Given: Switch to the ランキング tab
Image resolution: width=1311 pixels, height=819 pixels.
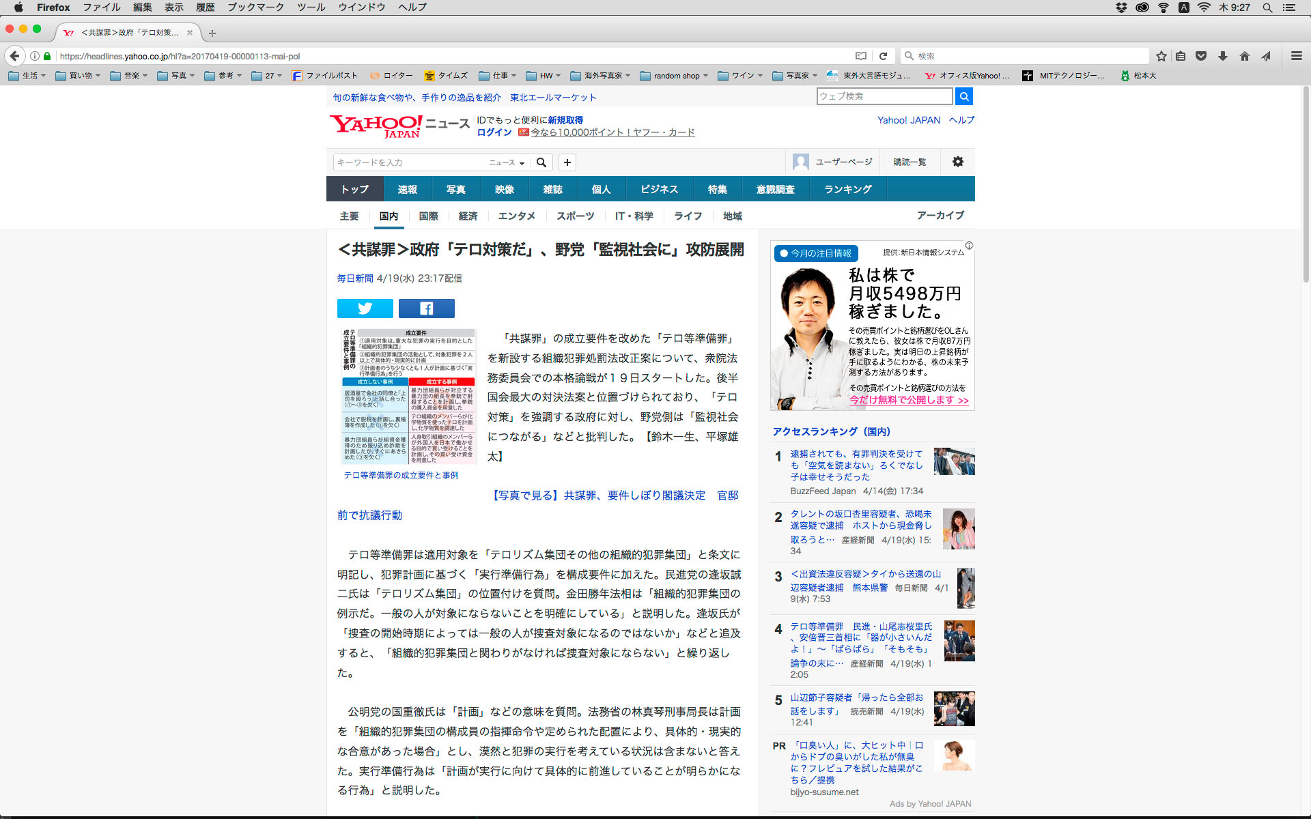Looking at the screenshot, I should coord(847,189).
